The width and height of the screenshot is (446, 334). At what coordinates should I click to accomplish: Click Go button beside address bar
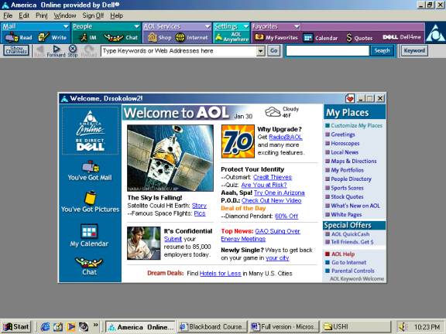[x=273, y=51]
